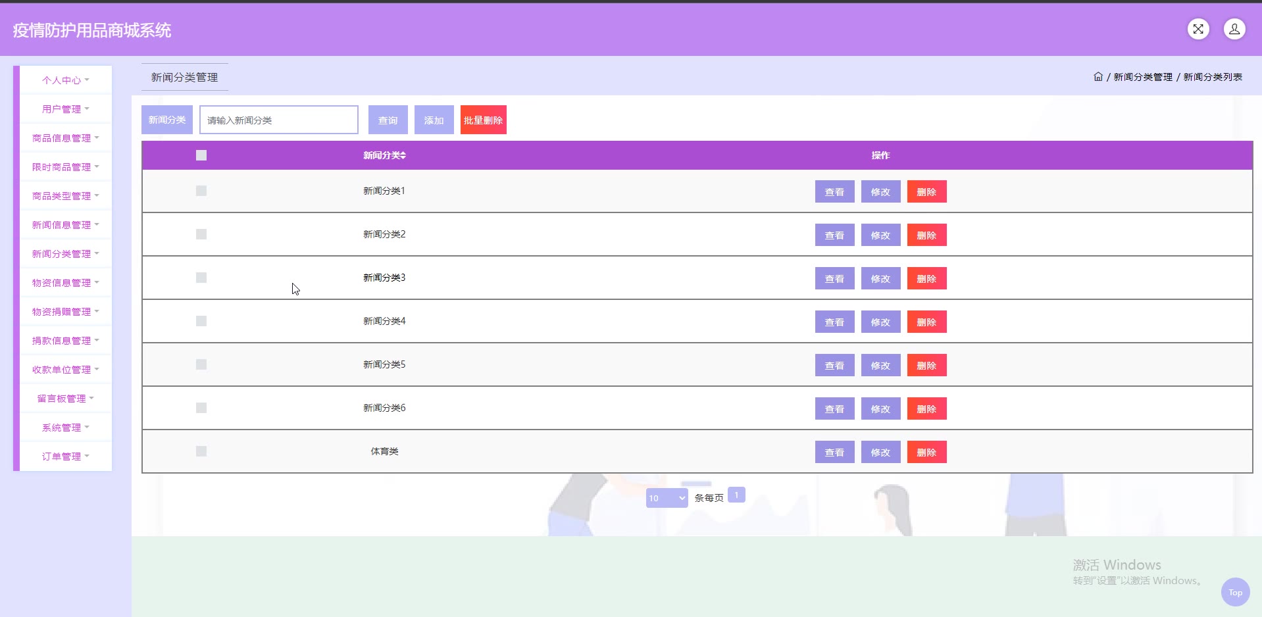This screenshot has width=1262, height=617.
Task: Click 查看 for 新闻分类2
Action: pos(835,235)
